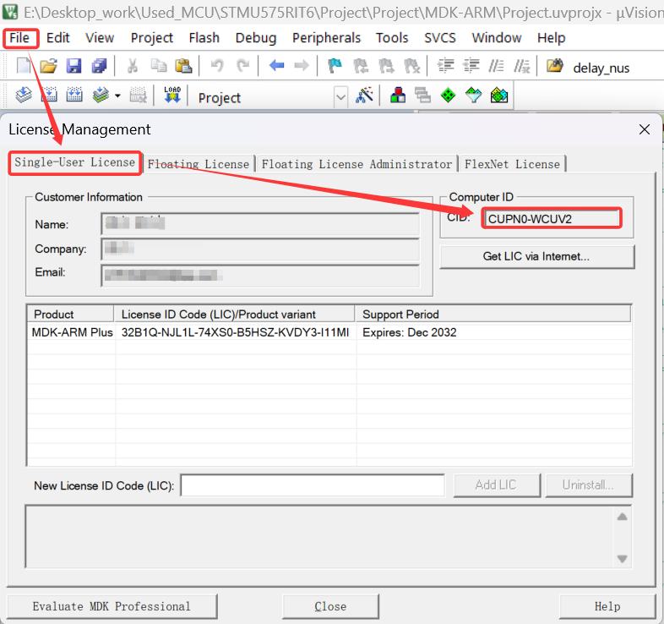Click the Rebuild all targets icon
The height and width of the screenshot is (624, 664).
coord(74,95)
